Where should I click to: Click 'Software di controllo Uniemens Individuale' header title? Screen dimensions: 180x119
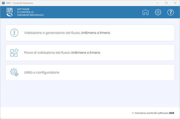tap(30, 12)
